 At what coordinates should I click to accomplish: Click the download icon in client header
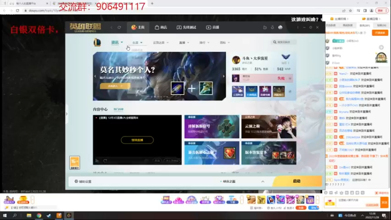[x=272, y=27]
